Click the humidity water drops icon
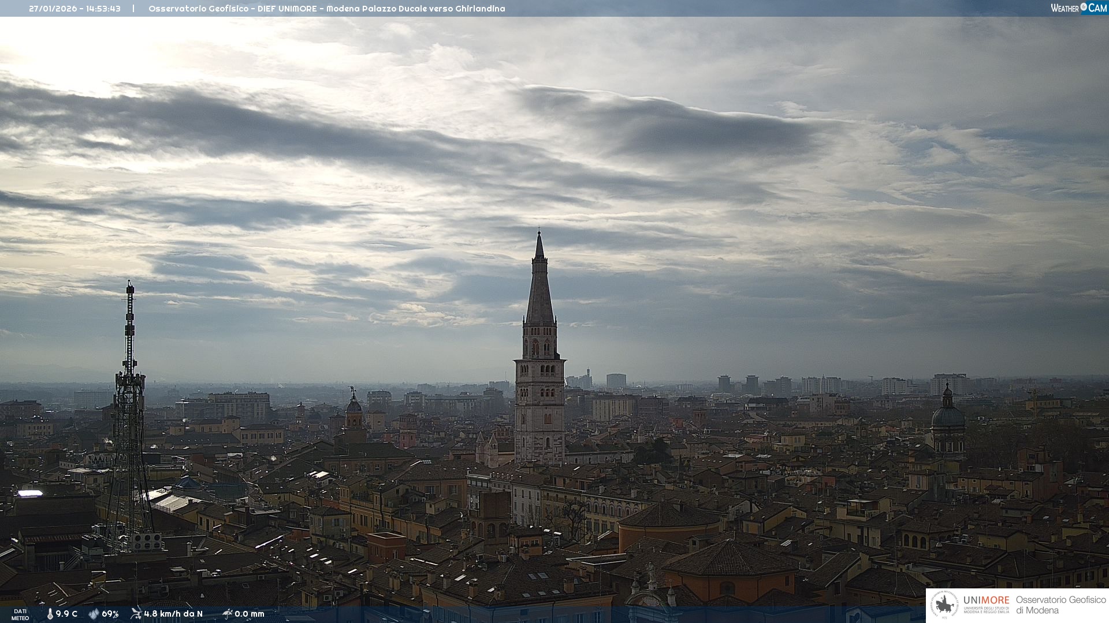 (94, 614)
